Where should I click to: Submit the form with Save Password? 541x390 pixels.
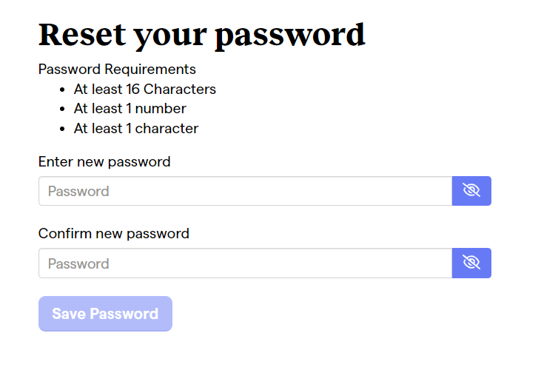(x=105, y=314)
